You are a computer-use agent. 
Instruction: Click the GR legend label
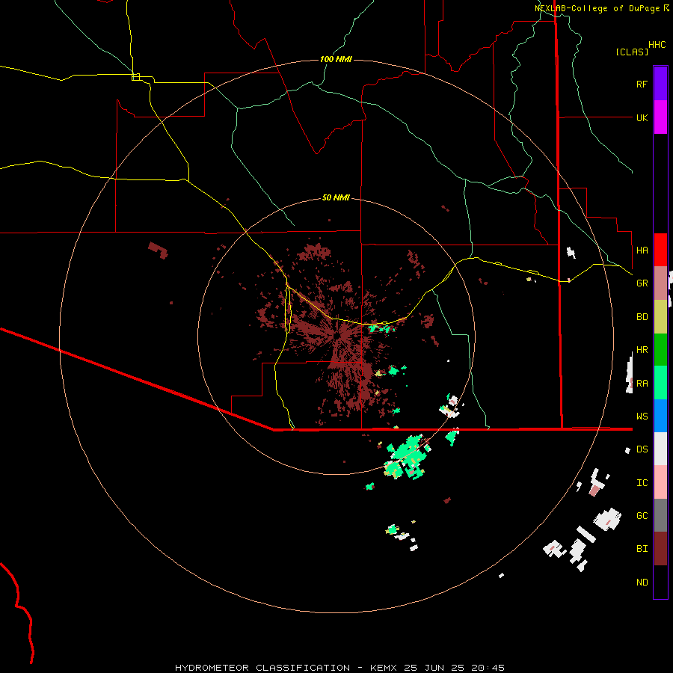click(642, 283)
